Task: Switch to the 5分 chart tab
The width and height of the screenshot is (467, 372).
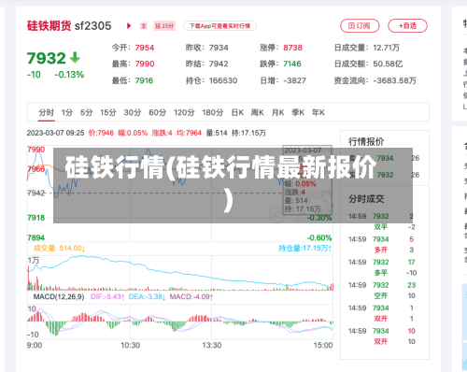Action: tap(87, 112)
